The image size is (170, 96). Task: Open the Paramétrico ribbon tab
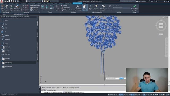pyautogui.click(x=23, y=3)
